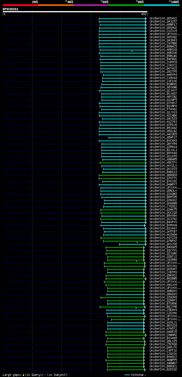Click the UniRef100_Q2W7J2 label
The image size is (182, 377).
163,256
